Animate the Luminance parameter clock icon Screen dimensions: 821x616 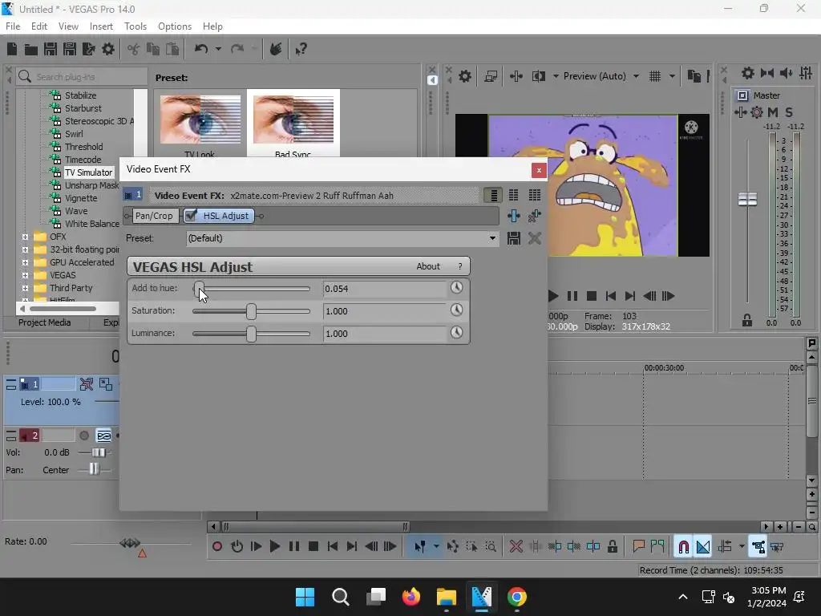point(456,333)
